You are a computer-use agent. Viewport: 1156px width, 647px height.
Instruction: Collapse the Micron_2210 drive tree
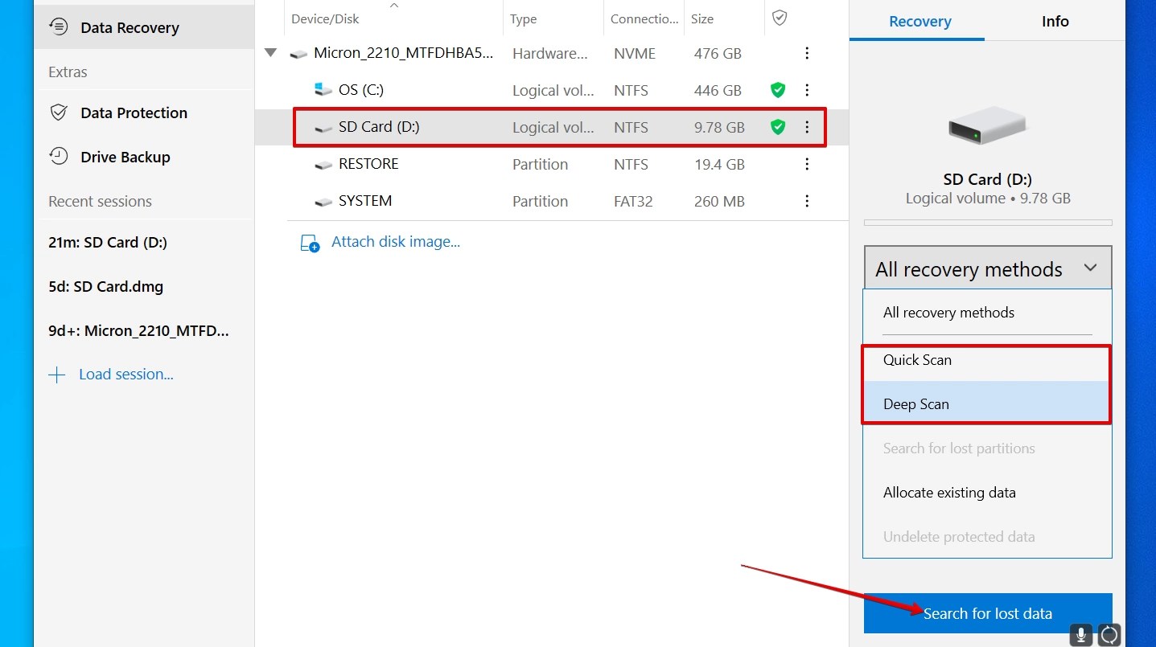click(270, 53)
